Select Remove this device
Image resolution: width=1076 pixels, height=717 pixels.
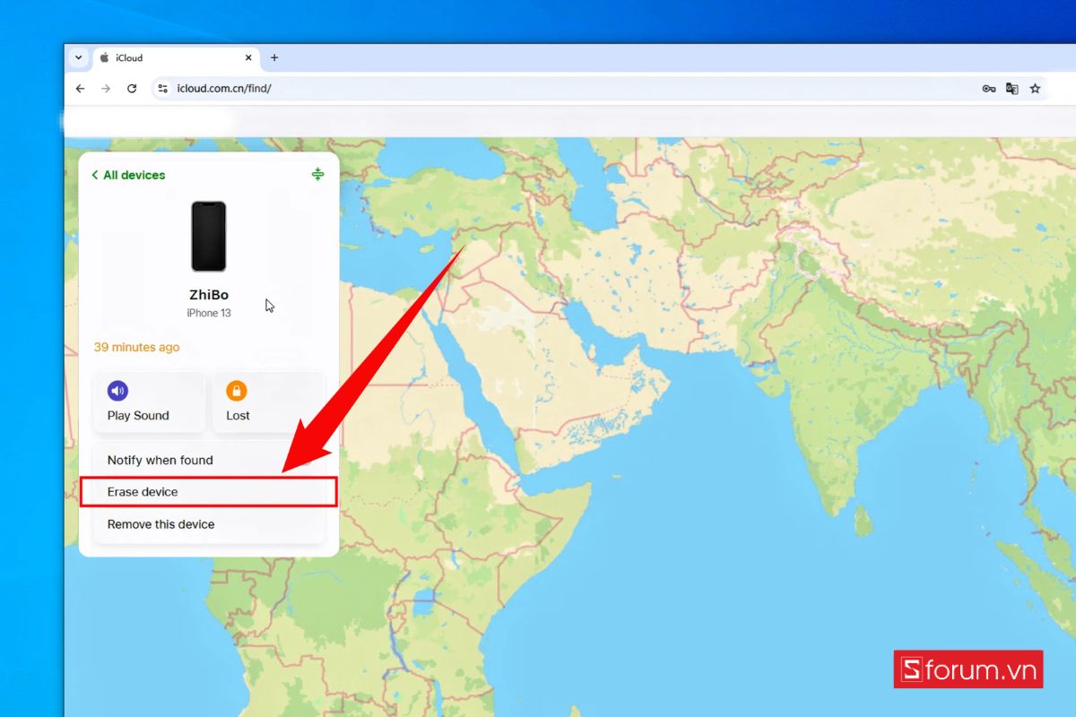point(208,524)
